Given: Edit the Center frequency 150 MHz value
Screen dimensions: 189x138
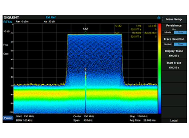Looking at the screenshot, I should tap(89, 117).
